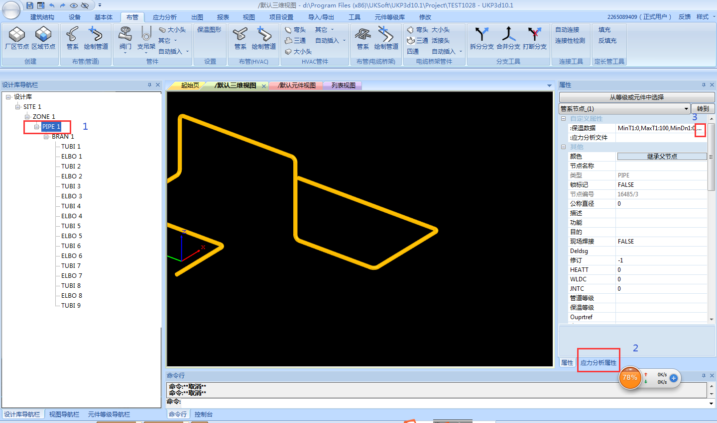Select the 阀门 valve tool
The image size is (717, 423).
125,35
